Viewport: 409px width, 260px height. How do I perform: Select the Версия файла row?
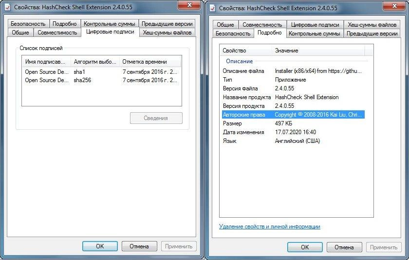293,88
